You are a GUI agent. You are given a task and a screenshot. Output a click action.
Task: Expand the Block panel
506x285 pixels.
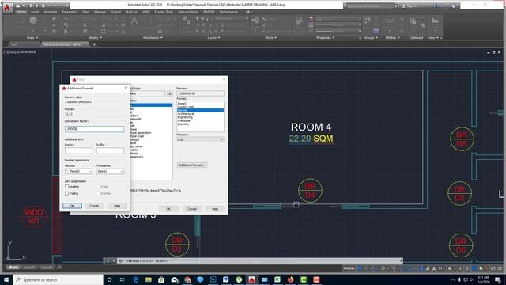tap(270, 38)
